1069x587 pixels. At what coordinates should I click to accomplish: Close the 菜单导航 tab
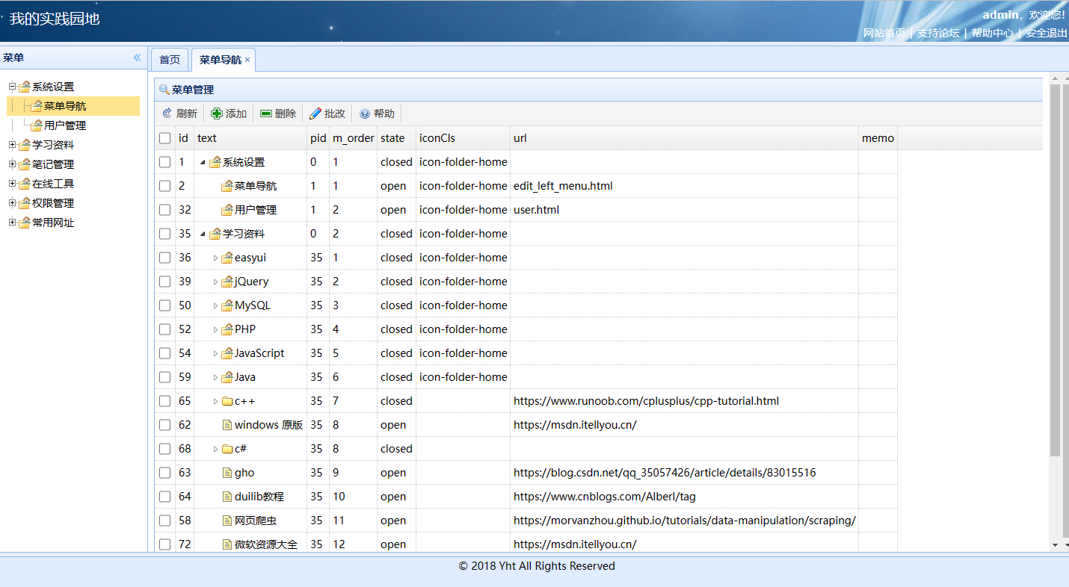coord(247,60)
